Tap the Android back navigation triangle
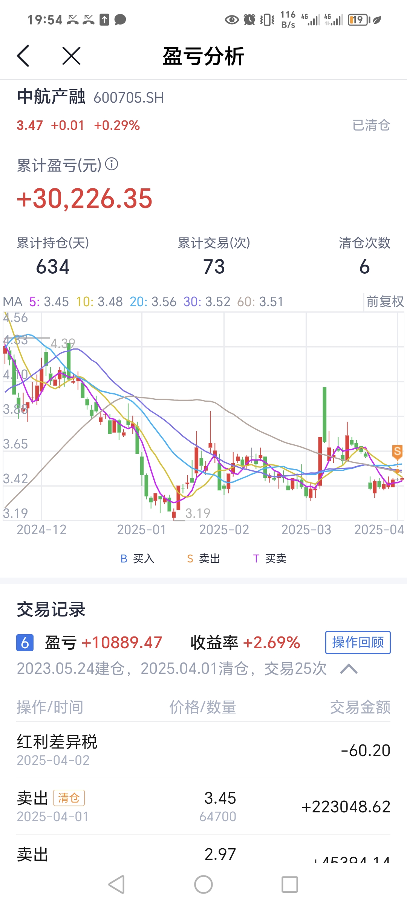407x906 pixels. pyautogui.click(x=117, y=884)
